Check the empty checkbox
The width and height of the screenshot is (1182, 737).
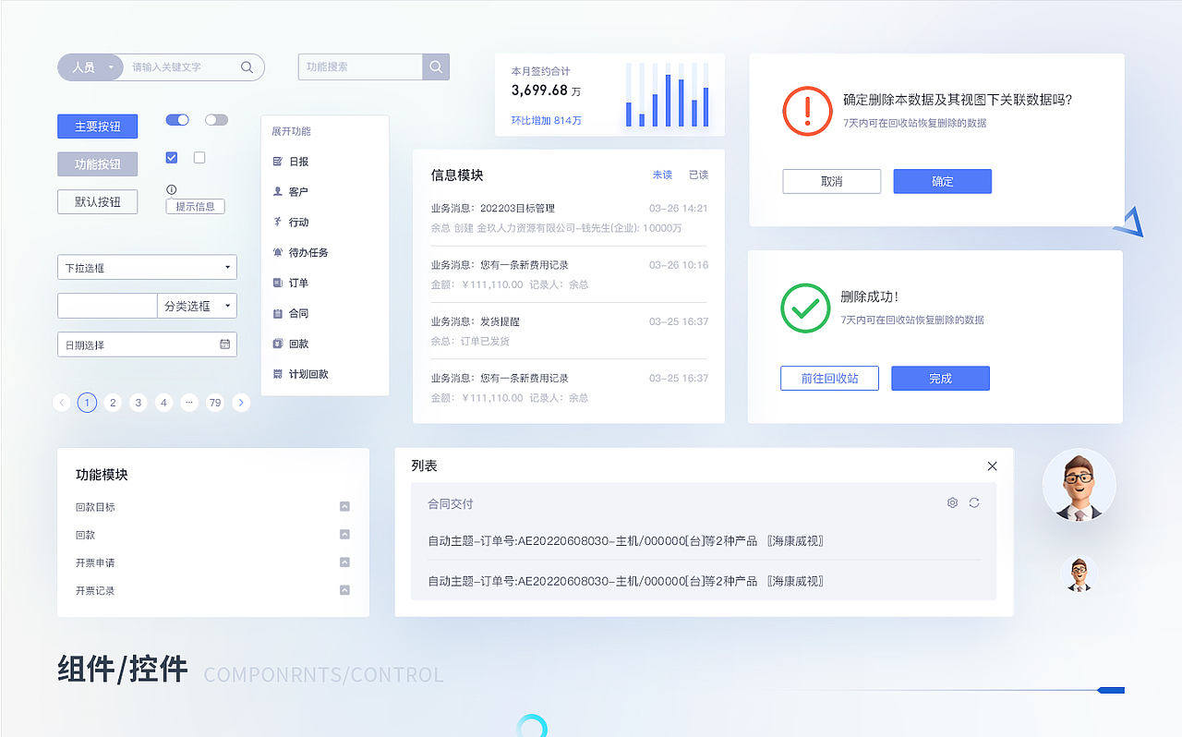click(x=199, y=158)
